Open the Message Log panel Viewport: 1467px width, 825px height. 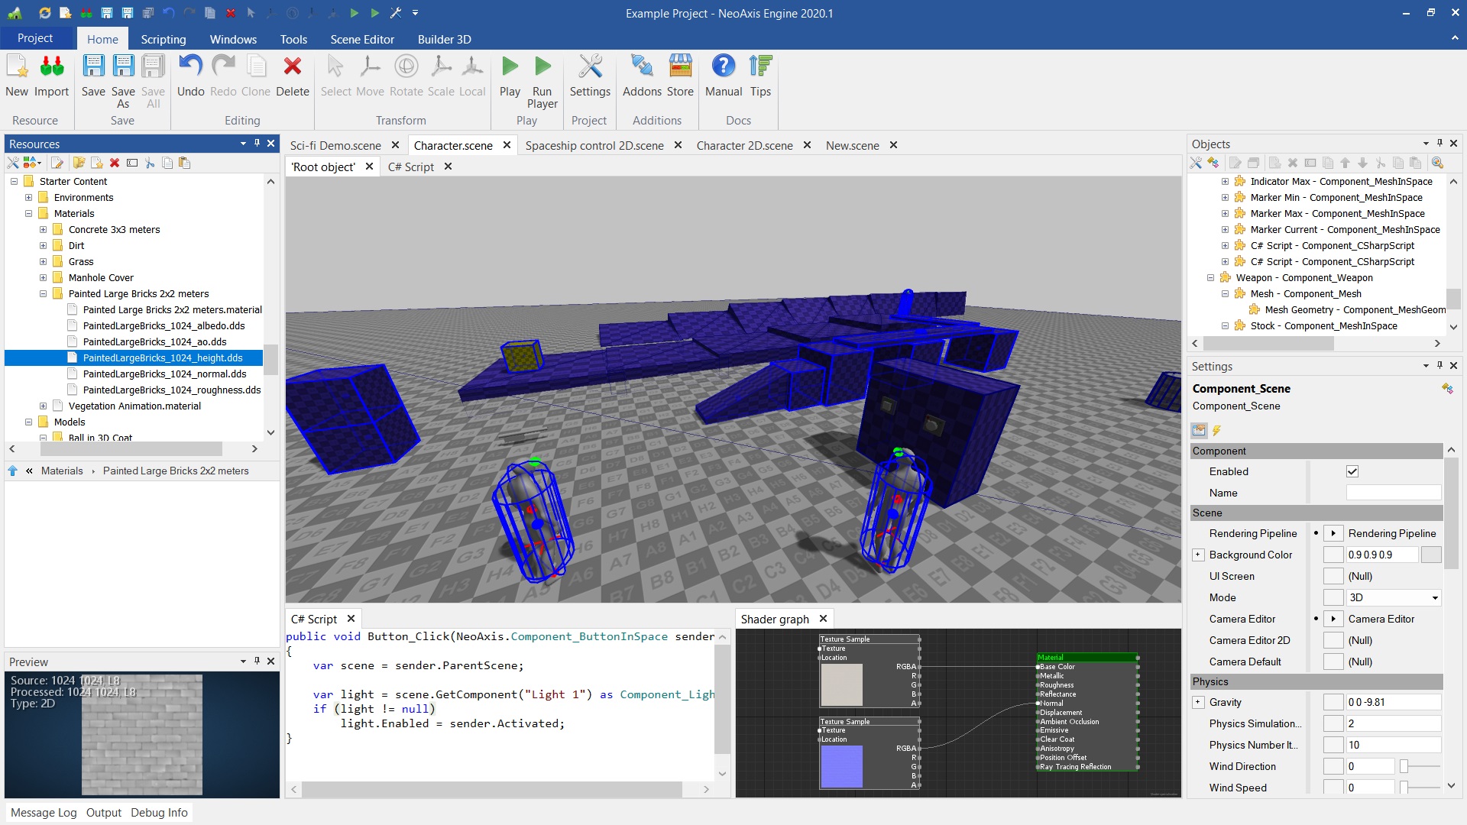(x=44, y=812)
